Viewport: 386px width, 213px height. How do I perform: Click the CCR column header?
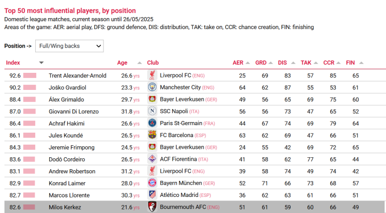click(x=329, y=63)
